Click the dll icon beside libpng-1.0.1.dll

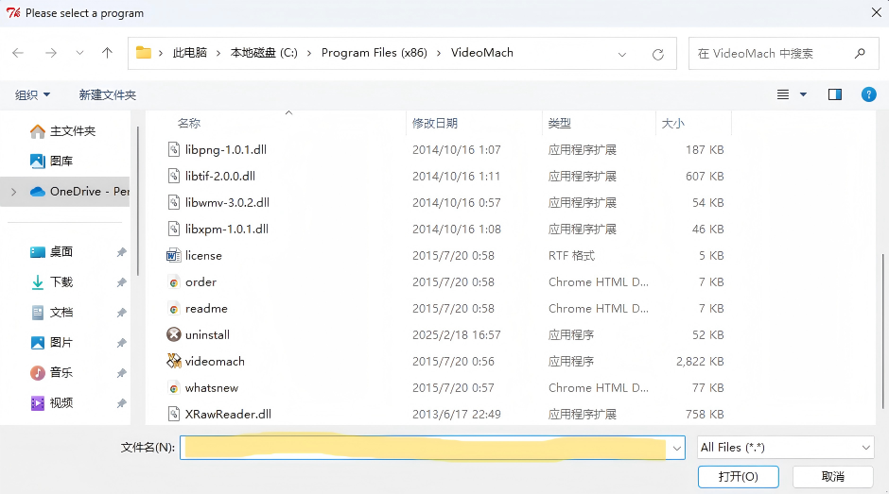pyautogui.click(x=173, y=149)
